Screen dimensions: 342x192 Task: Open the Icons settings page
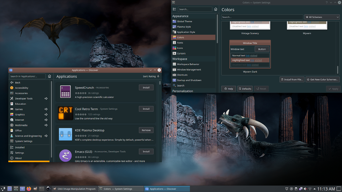(x=193, y=48)
